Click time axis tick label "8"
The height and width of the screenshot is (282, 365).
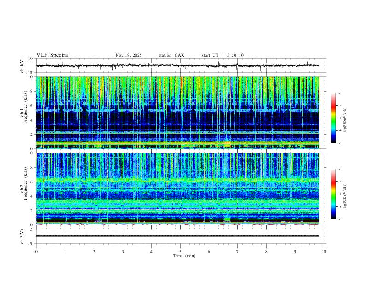(266, 252)
